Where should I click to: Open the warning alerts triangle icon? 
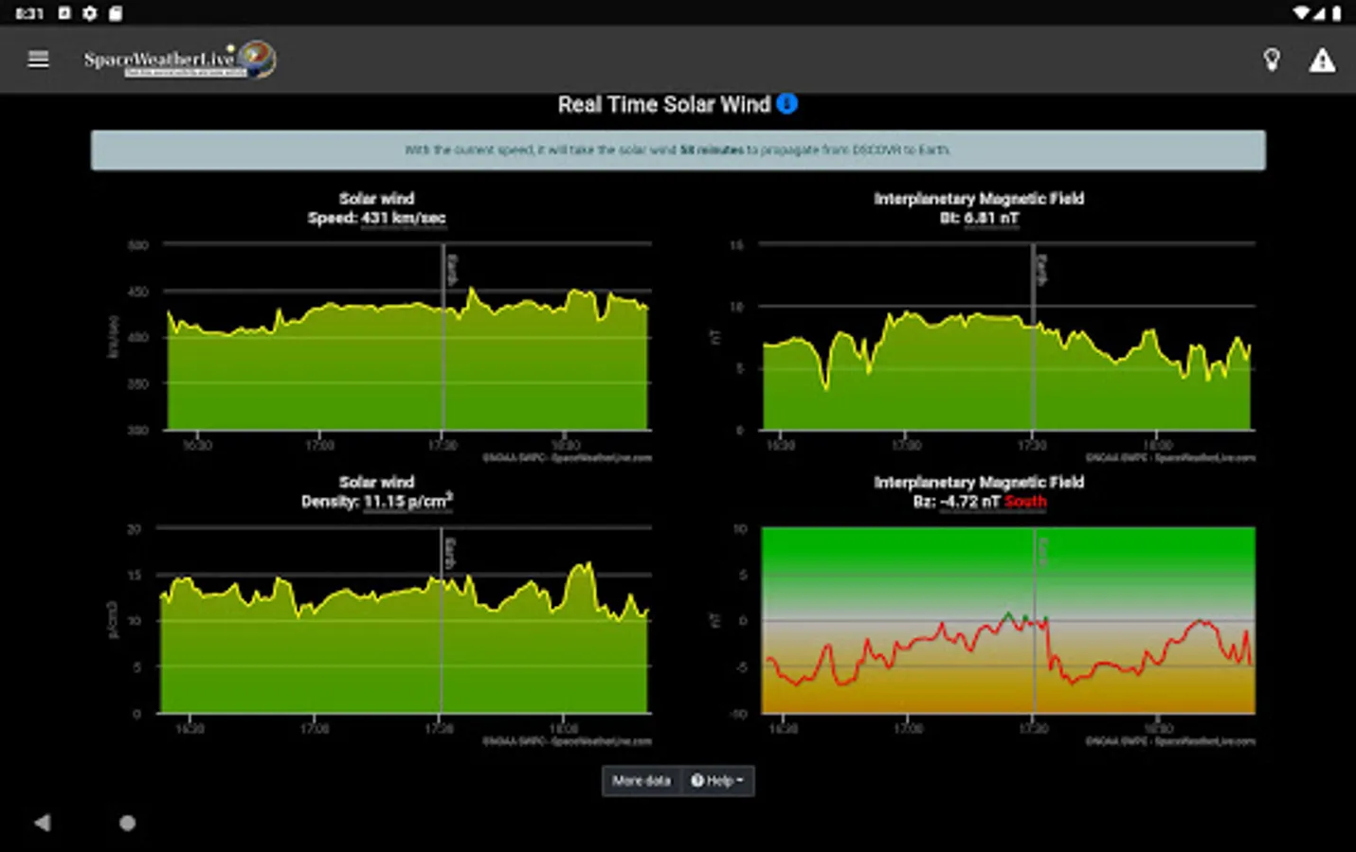click(1322, 61)
